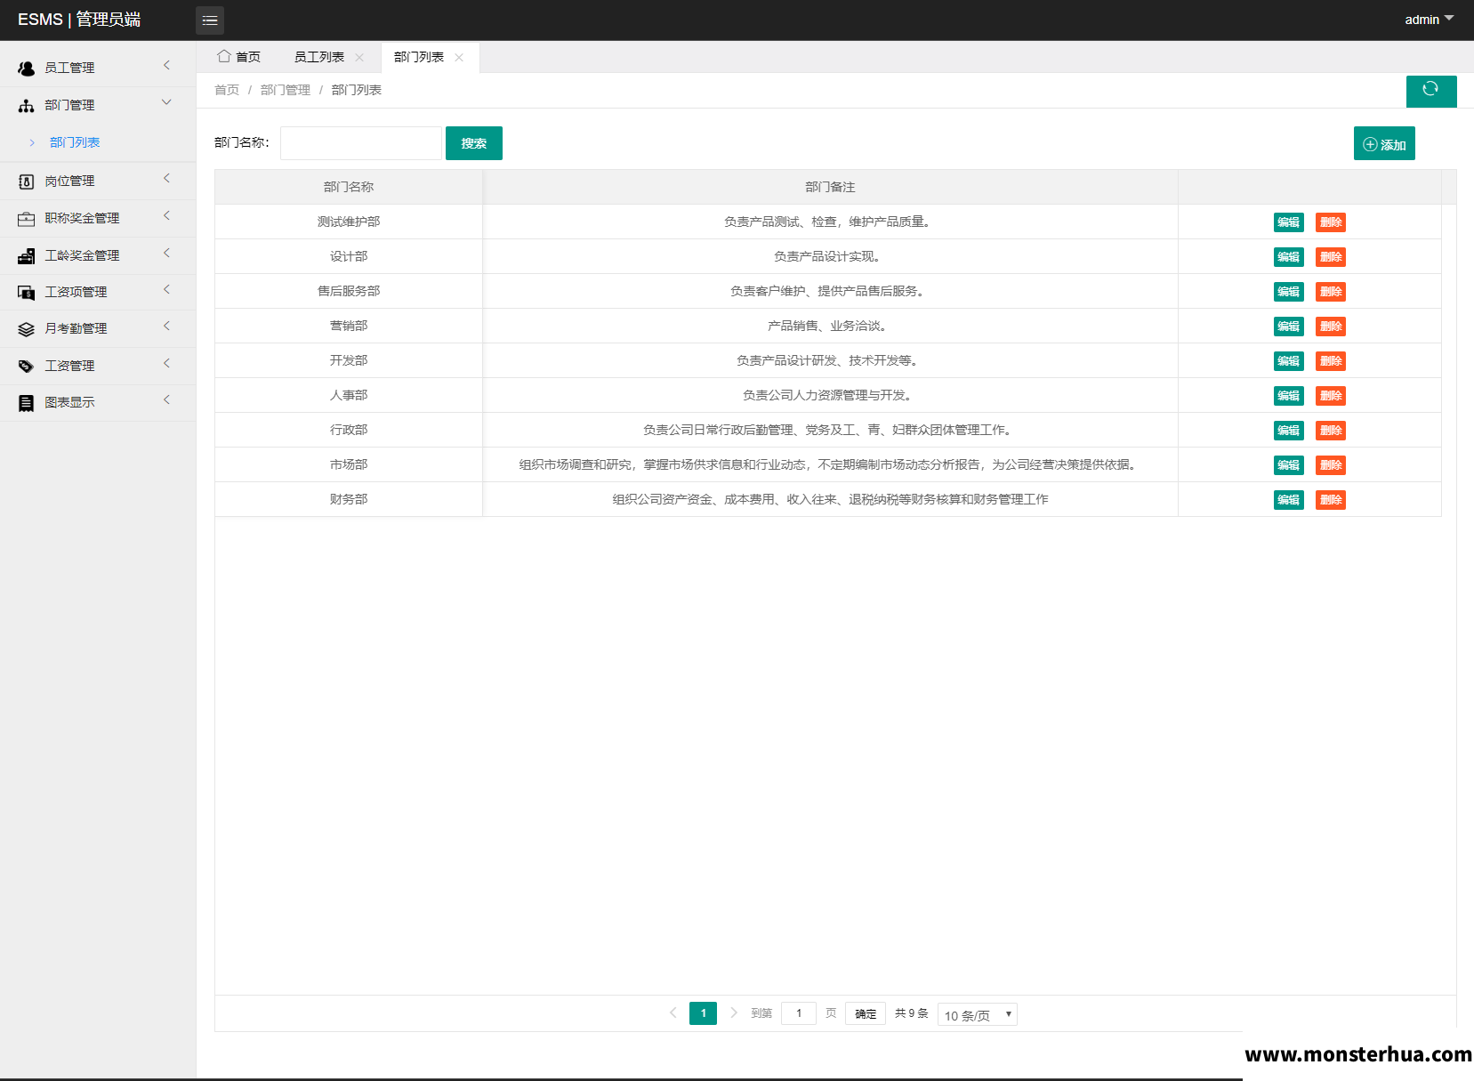This screenshot has width=1474, height=1081.
Task: Click the 工资管理 tag icon
Action: pos(27,366)
